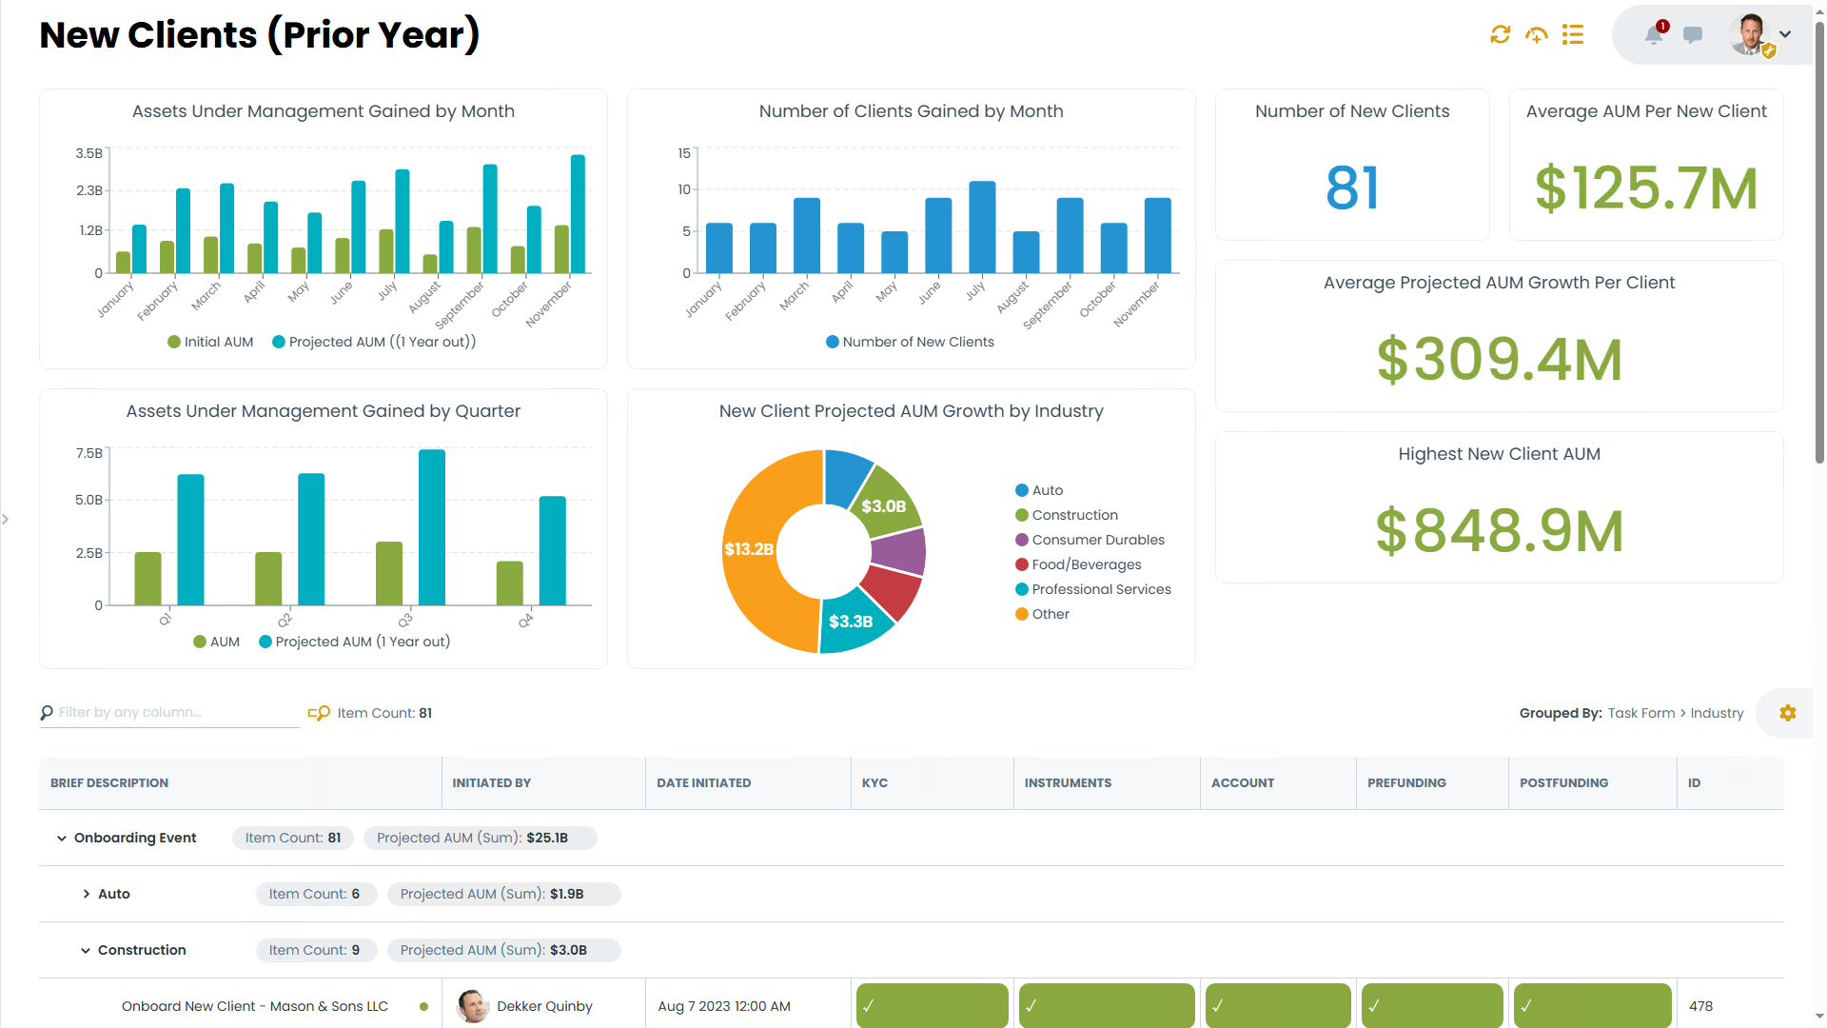Sort by the DATE INITIATED column header
Image resolution: width=1827 pixels, height=1028 pixels.
coord(703,782)
